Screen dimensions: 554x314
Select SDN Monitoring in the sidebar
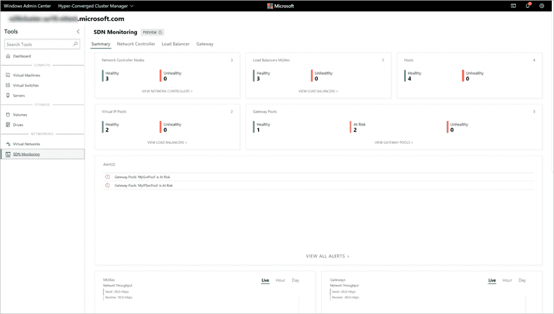click(42, 154)
